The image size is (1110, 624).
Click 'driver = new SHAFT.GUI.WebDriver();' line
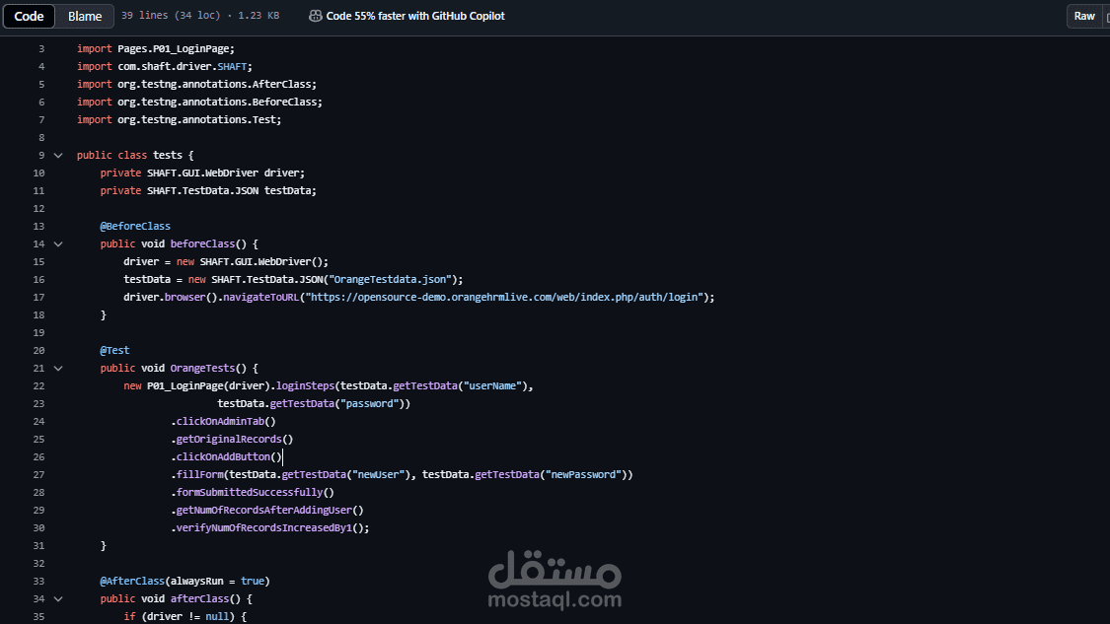[226, 262]
